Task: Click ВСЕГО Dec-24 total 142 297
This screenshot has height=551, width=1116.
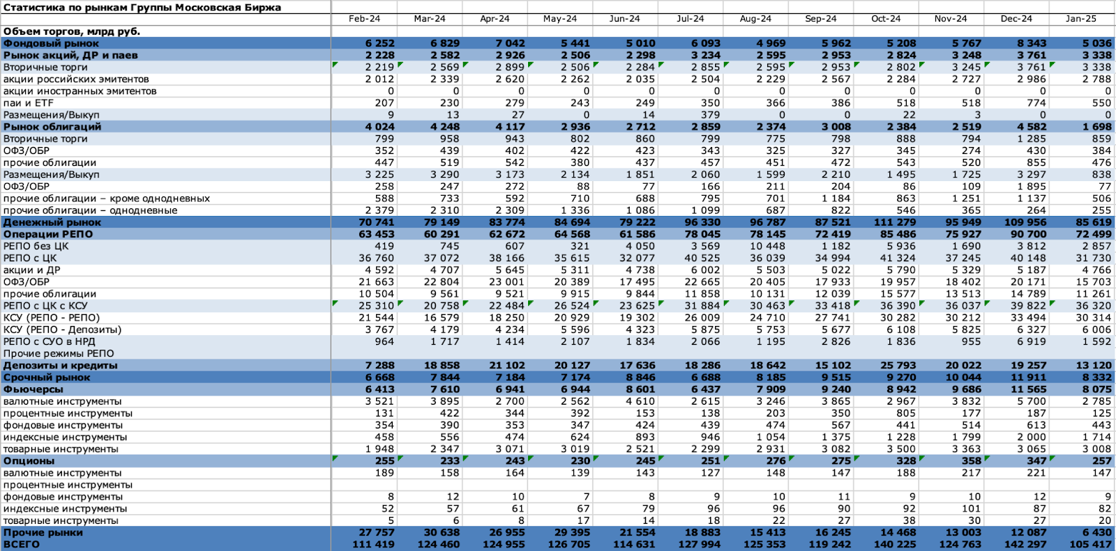Action: (x=1025, y=545)
